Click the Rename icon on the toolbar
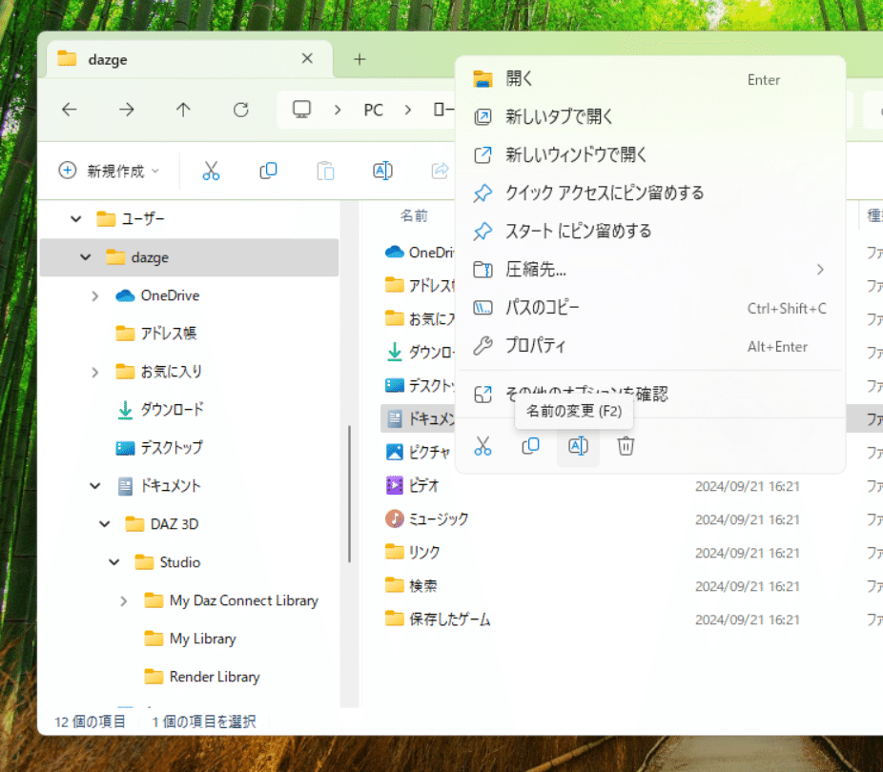 coord(382,170)
